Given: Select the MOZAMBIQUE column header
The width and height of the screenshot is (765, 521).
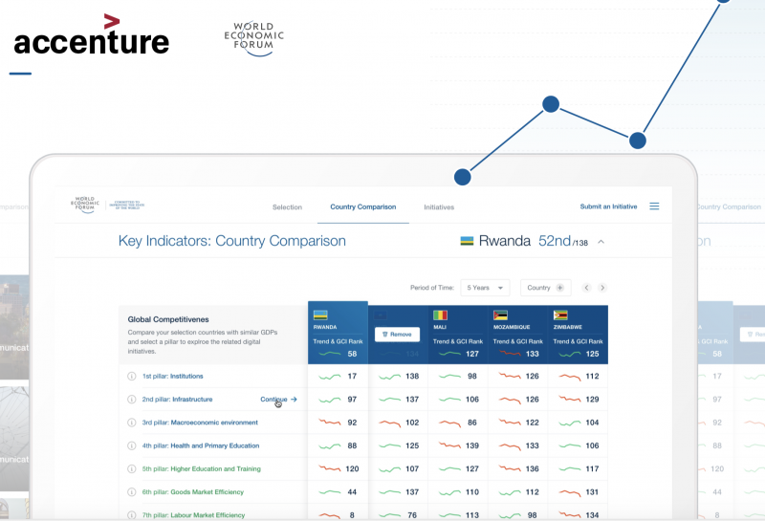Looking at the screenshot, I should (517, 335).
